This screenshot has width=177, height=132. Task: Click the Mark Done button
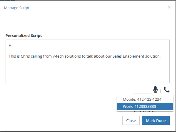(x=156, y=120)
